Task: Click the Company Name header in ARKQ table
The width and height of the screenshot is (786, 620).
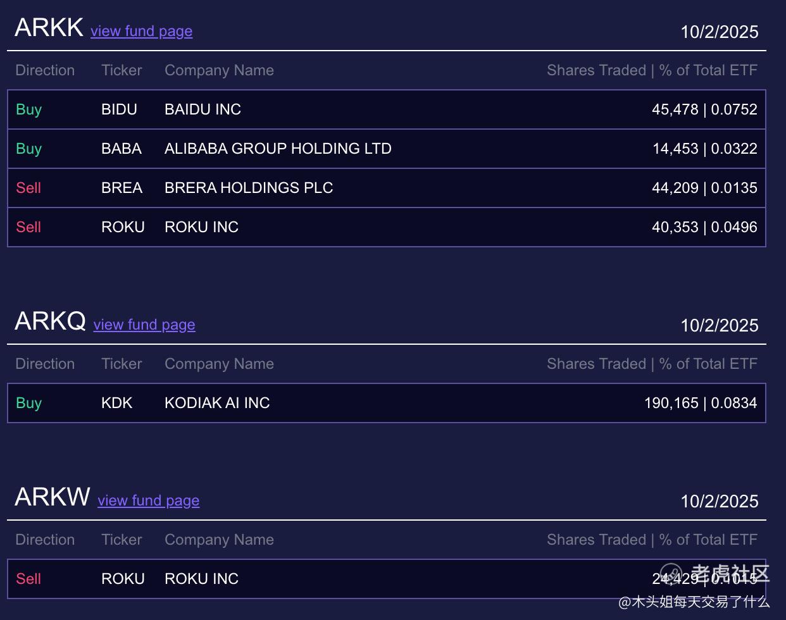Action: pos(219,364)
